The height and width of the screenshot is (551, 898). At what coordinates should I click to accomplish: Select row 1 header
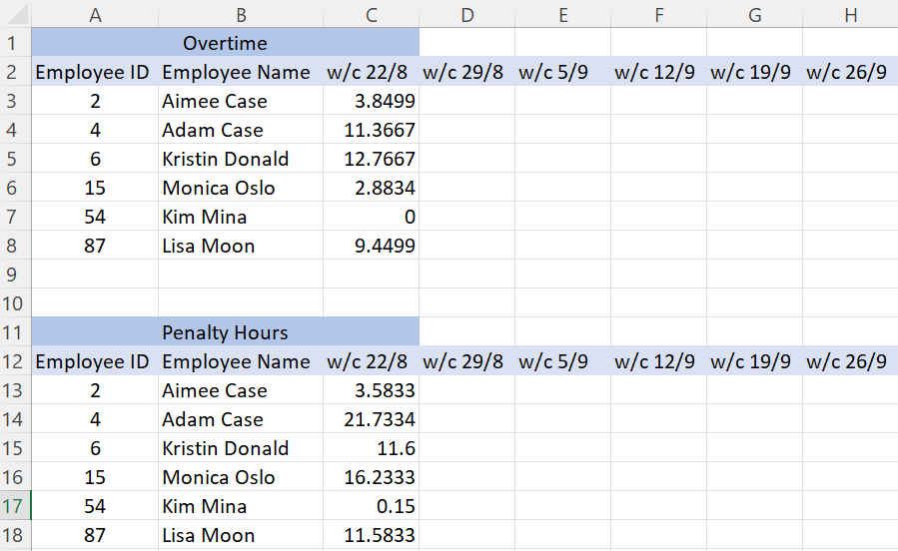click(15, 43)
